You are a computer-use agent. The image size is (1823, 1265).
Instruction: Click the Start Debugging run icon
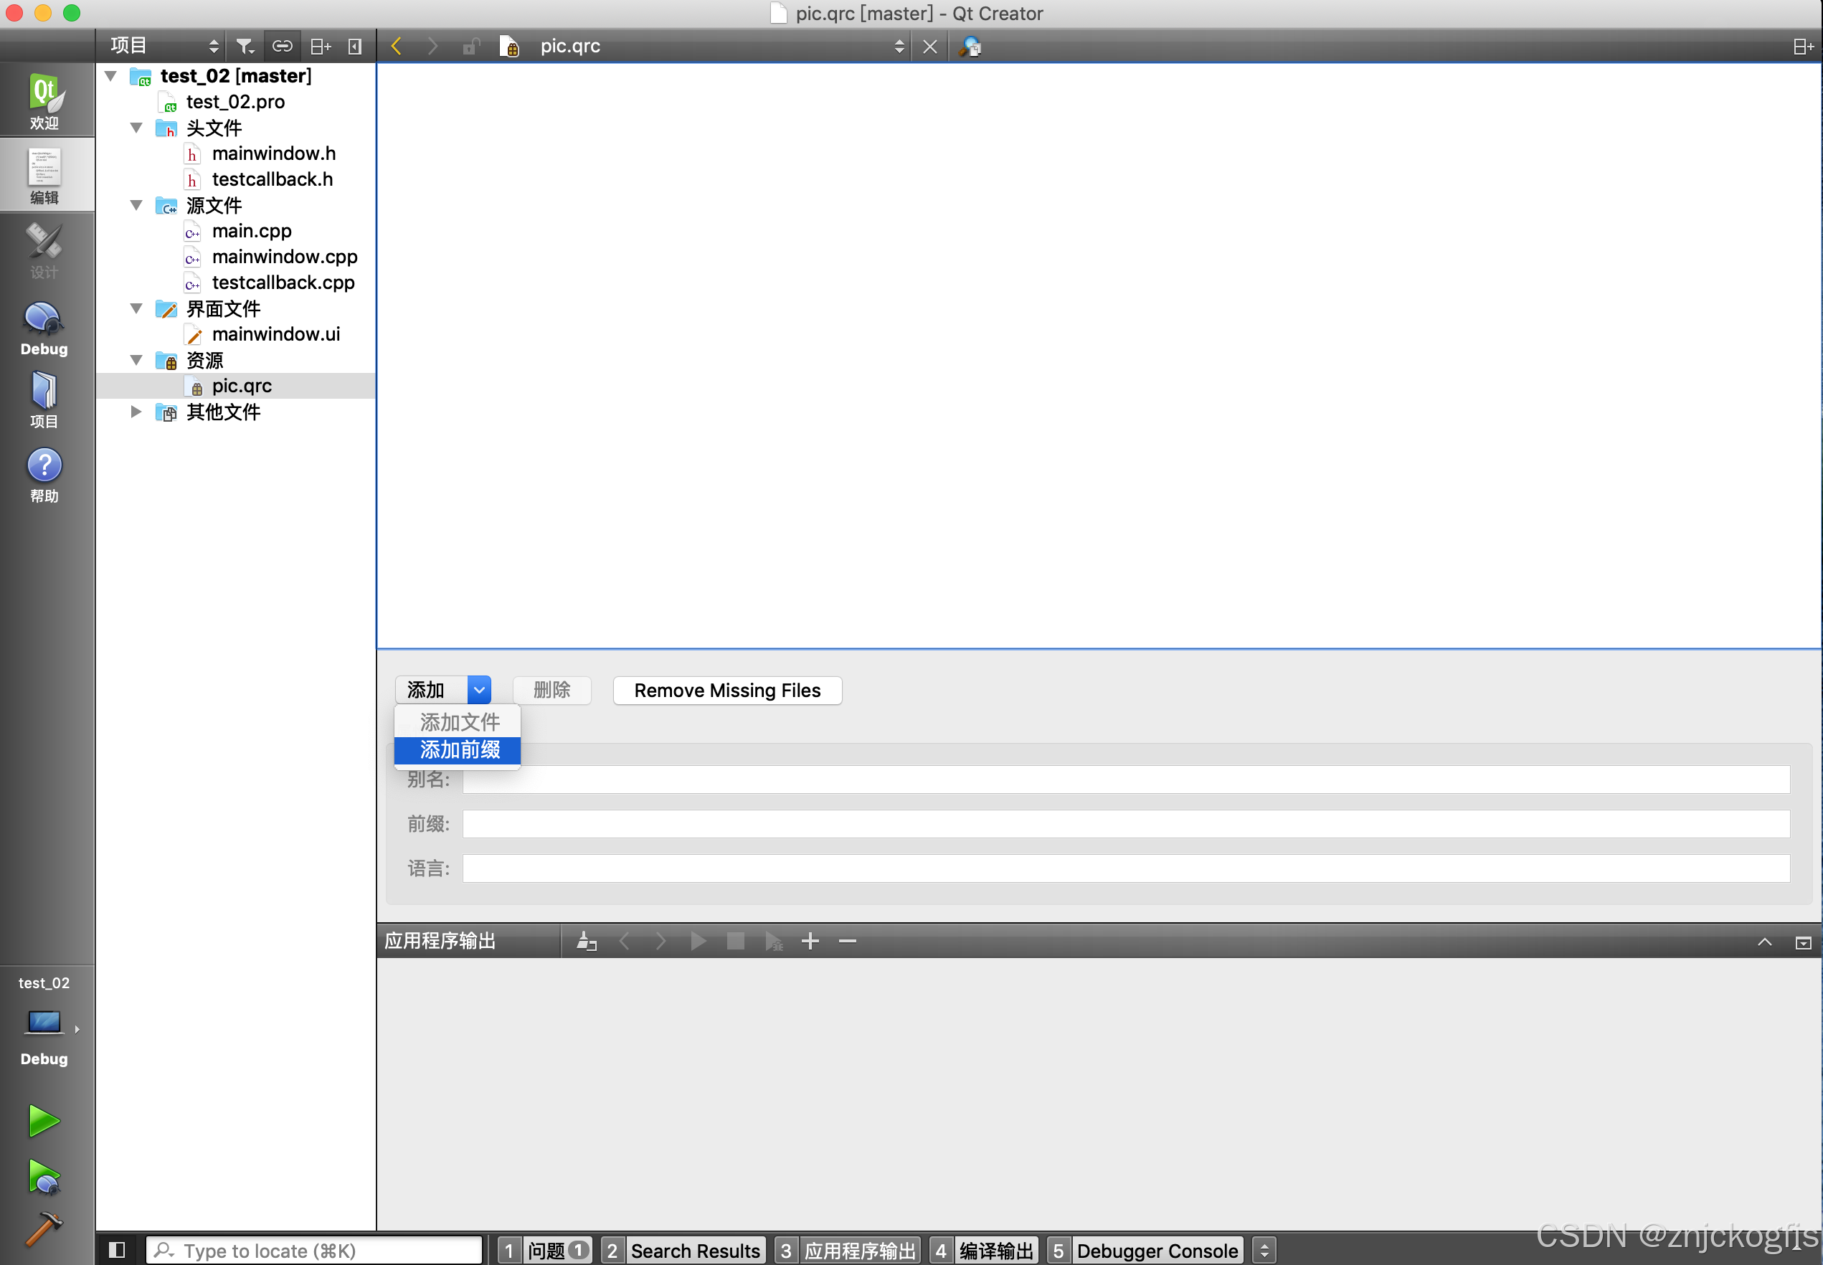coord(44,1176)
